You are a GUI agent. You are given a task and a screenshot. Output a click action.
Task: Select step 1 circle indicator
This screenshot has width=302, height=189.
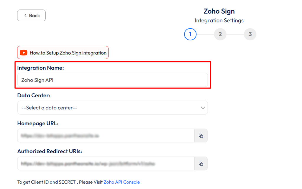tap(190, 34)
